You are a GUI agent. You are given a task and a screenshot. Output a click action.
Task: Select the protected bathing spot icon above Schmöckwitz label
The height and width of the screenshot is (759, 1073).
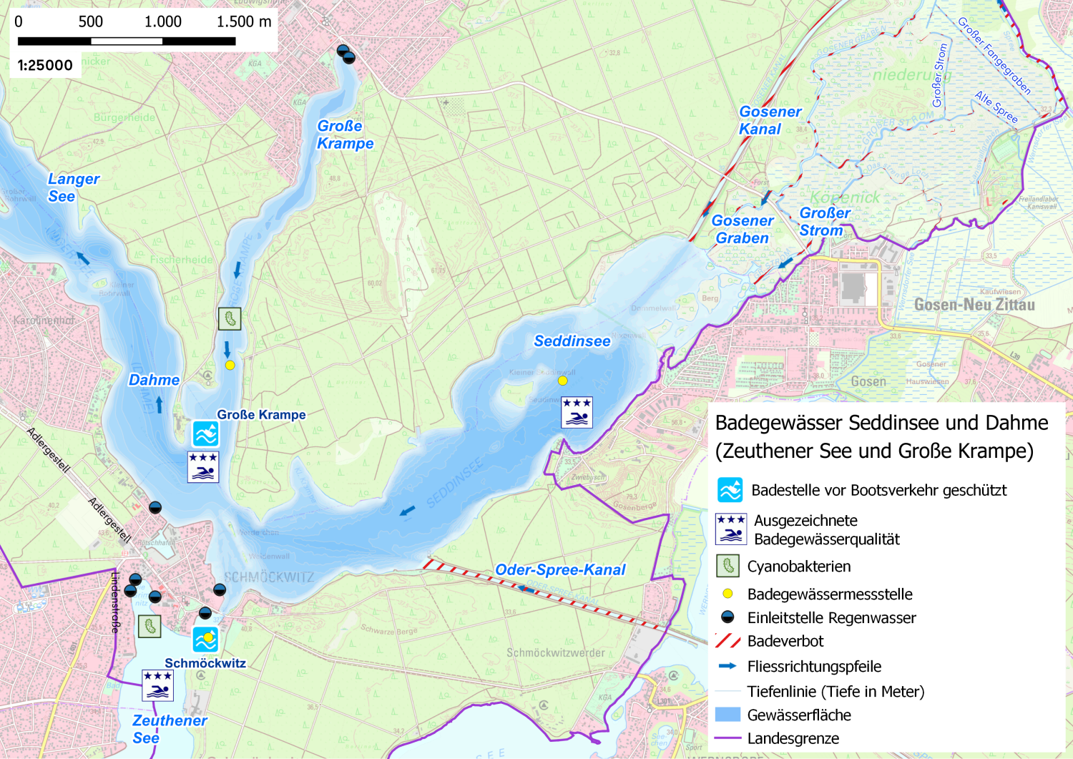coord(205,639)
